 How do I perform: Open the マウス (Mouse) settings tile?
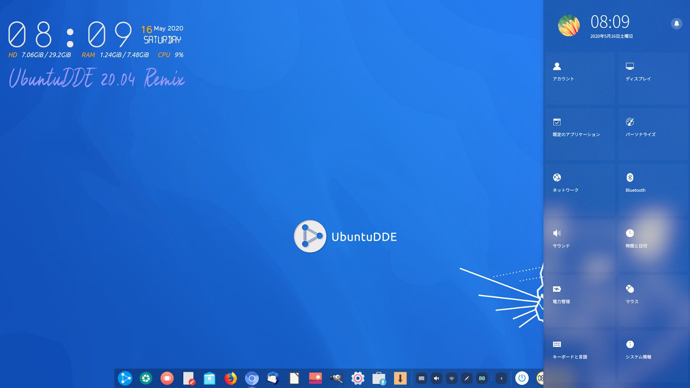tap(653, 301)
